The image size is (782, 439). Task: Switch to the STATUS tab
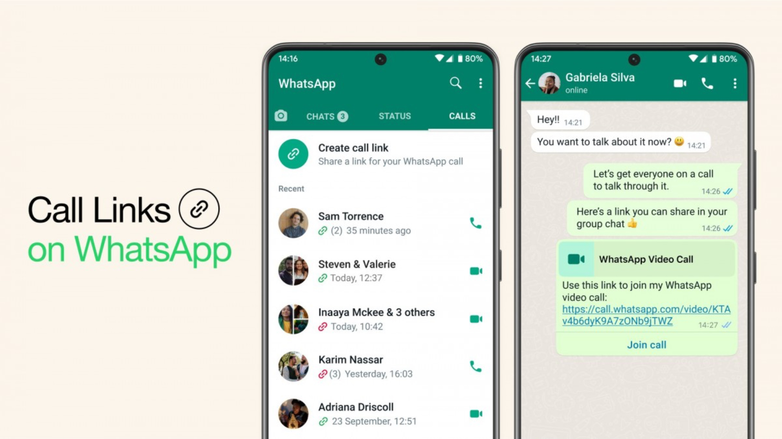(395, 116)
